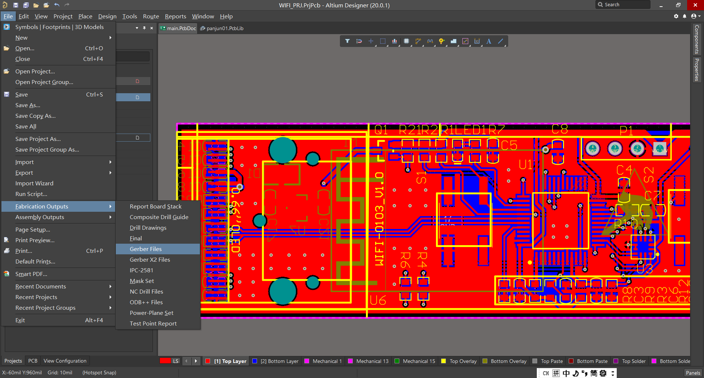
Task: Click the Search input field
Action: pyautogui.click(x=623, y=4)
